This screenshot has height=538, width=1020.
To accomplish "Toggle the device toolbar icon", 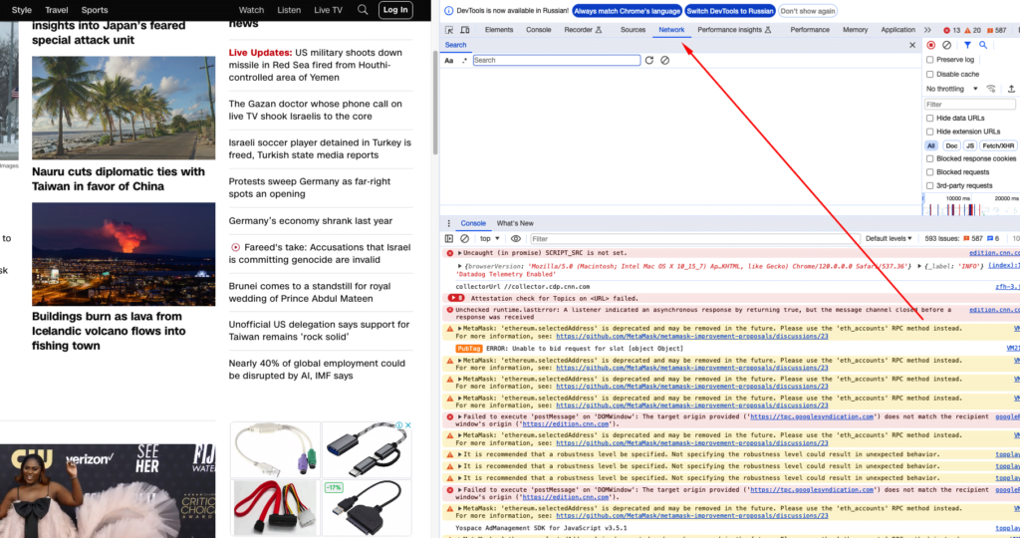I will [466, 30].
